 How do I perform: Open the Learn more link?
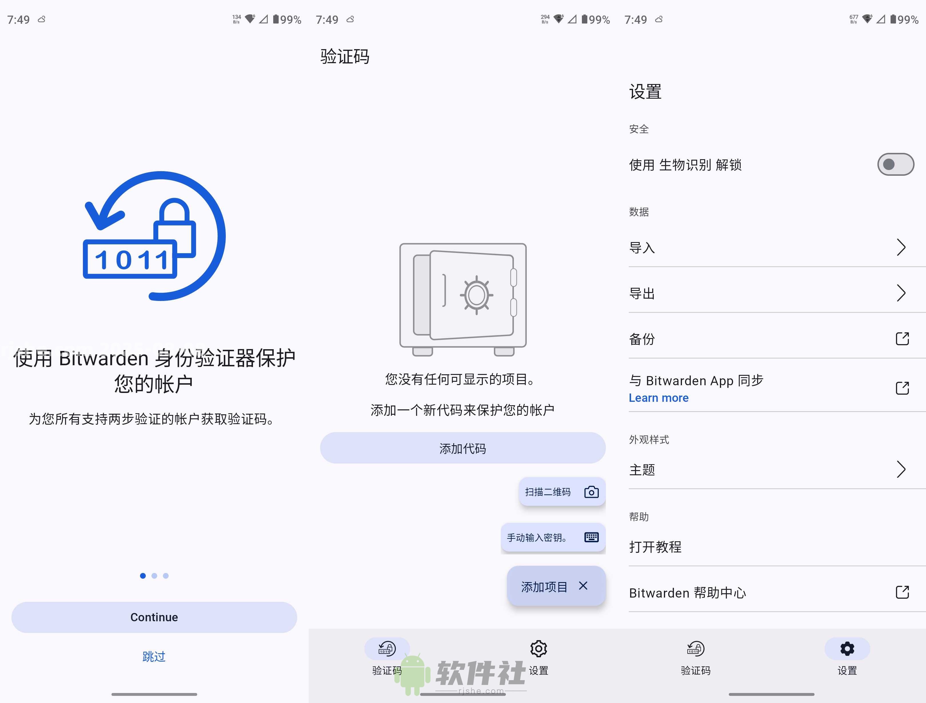pyautogui.click(x=658, y=398)
